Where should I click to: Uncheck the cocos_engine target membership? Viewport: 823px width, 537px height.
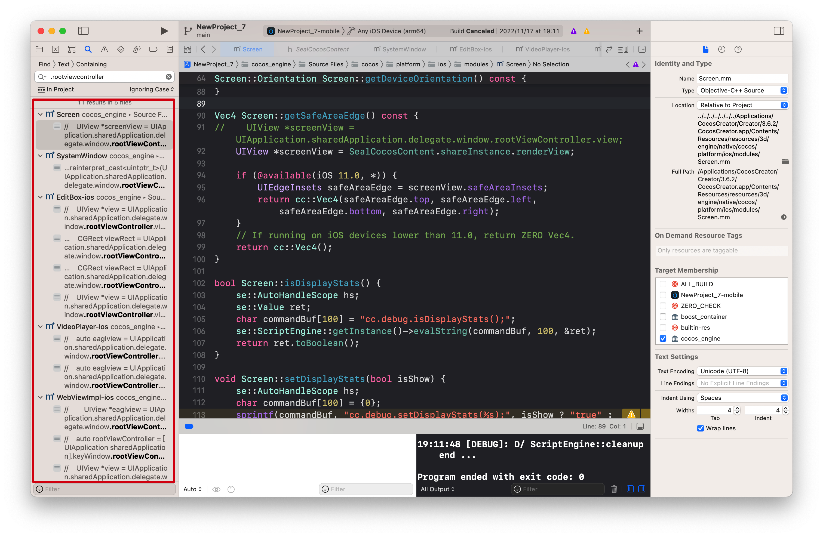(x=663, y=338)
